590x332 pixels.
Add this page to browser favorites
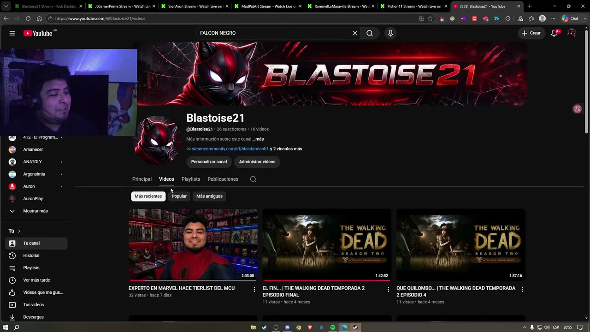pos(430,18)
